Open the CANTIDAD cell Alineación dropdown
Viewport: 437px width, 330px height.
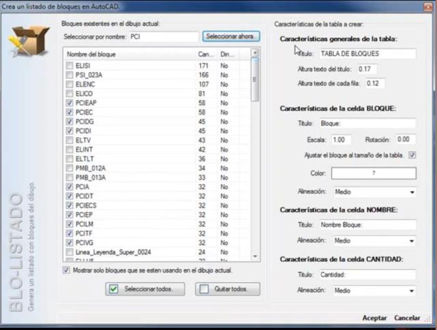tap(375, 290)
